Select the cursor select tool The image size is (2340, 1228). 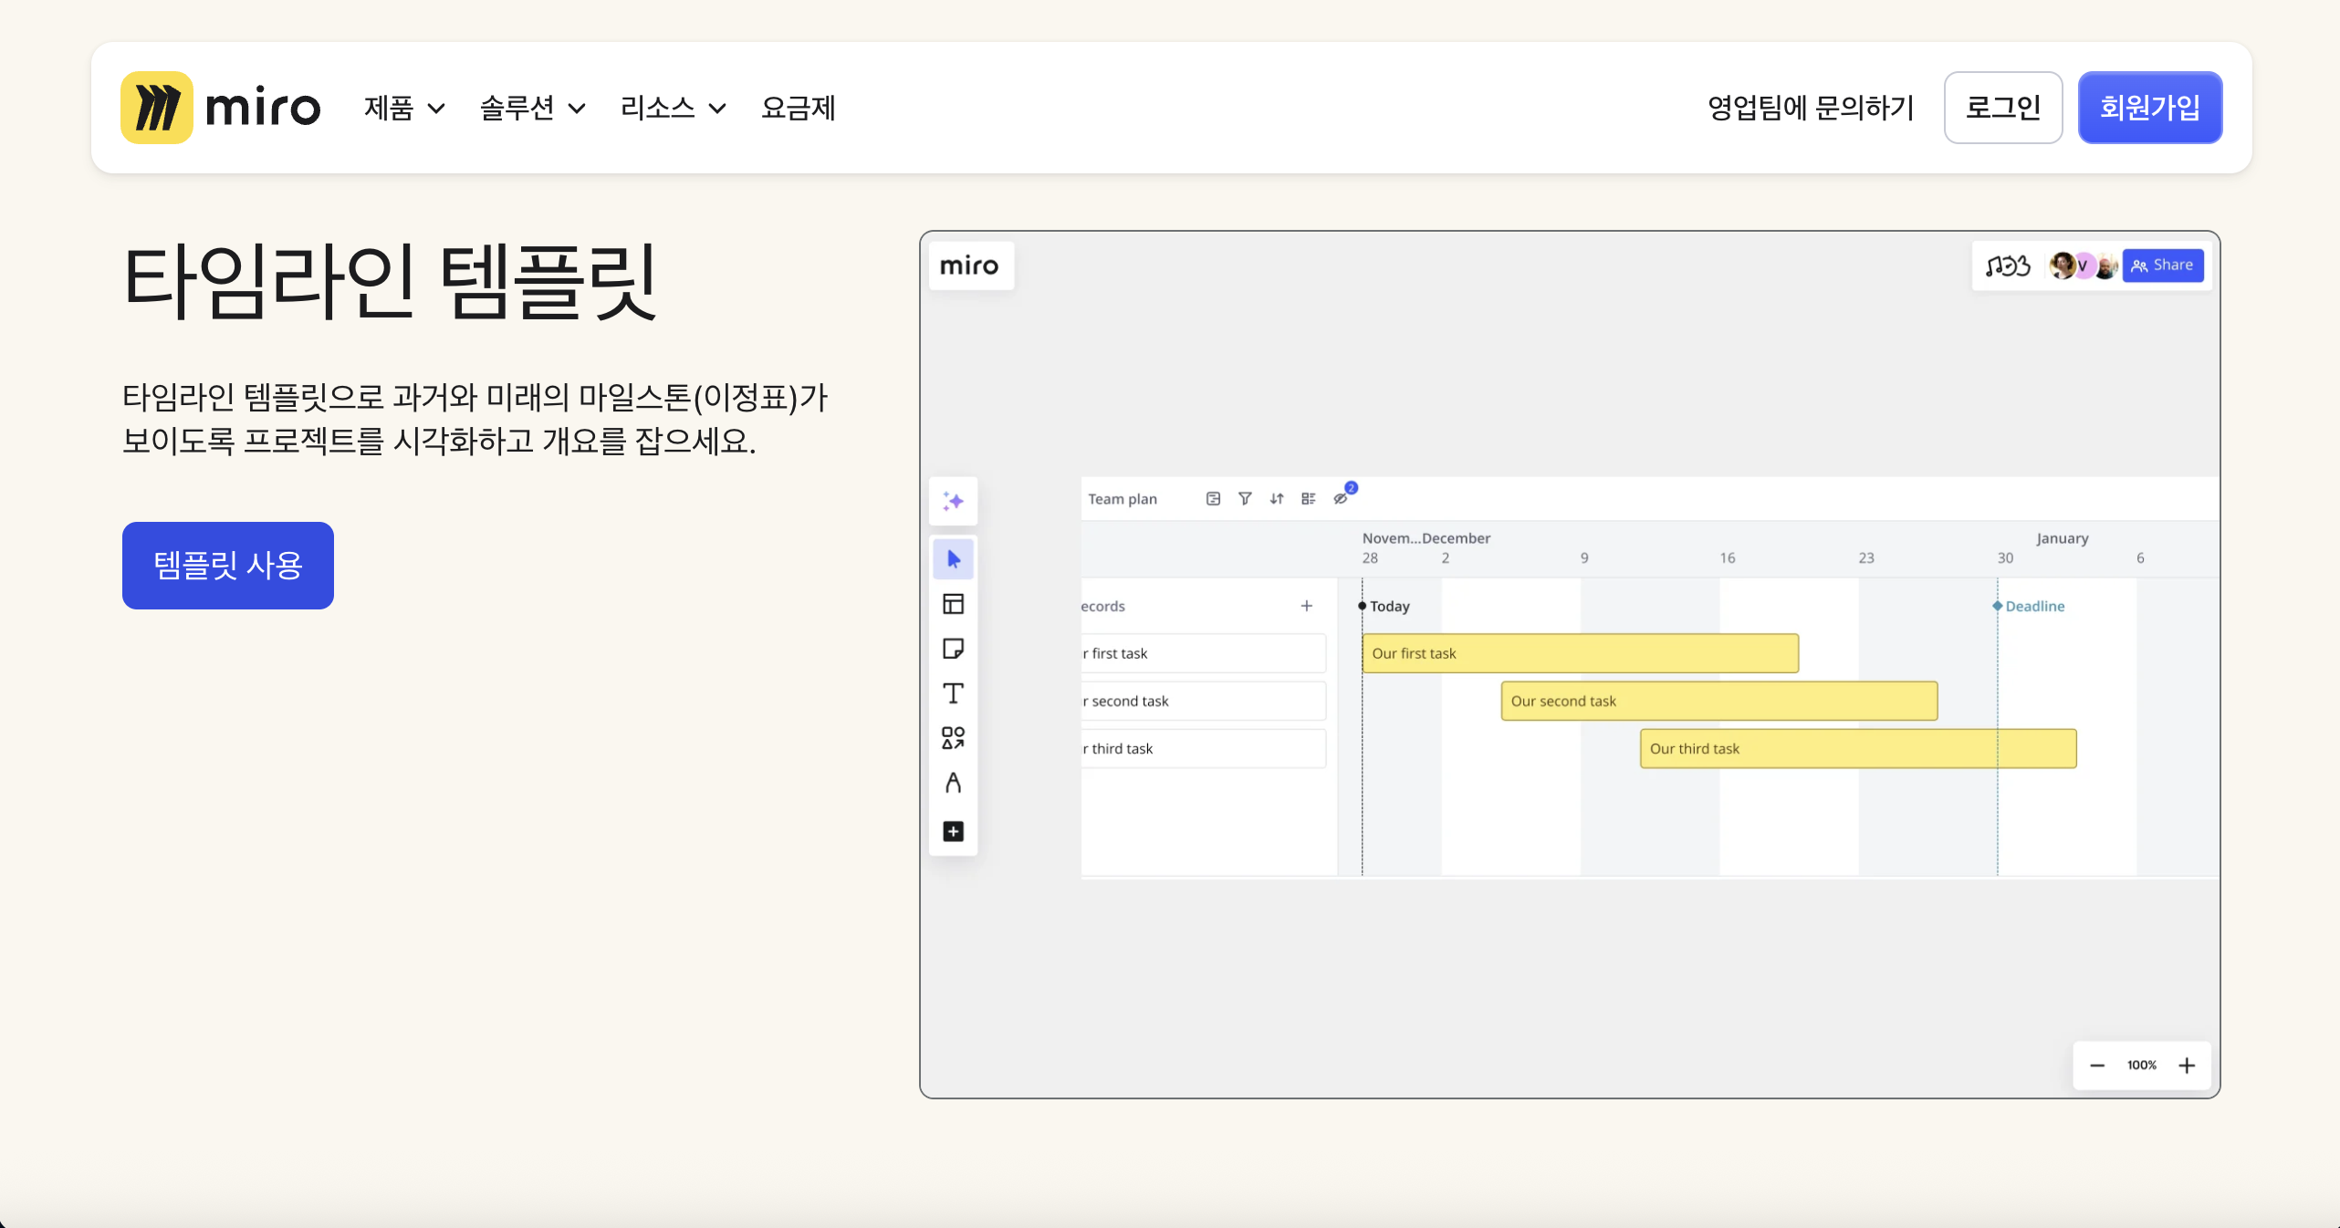953,559
